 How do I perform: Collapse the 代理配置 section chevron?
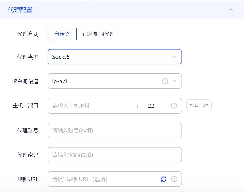pyautogui.click(x=231, y=10)
